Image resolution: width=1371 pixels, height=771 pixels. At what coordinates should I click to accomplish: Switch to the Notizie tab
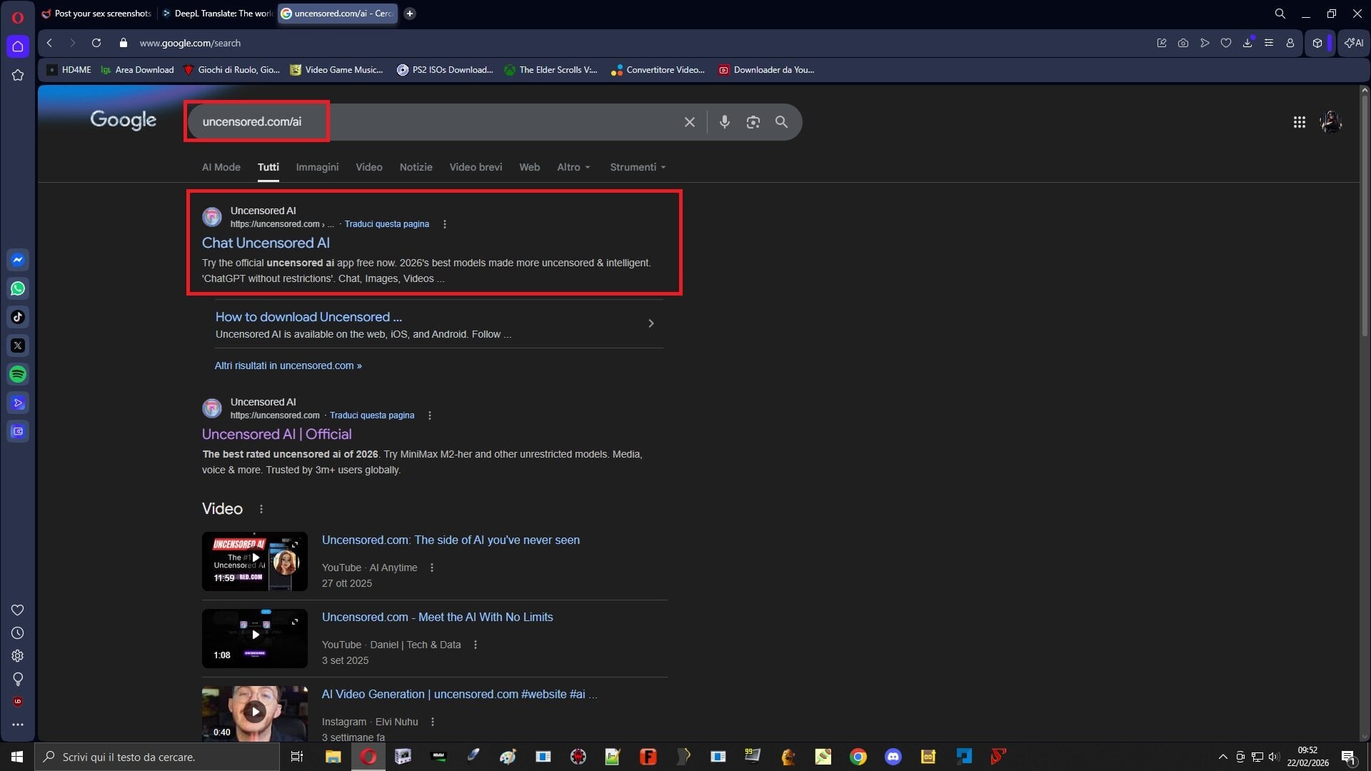[416, 167]
